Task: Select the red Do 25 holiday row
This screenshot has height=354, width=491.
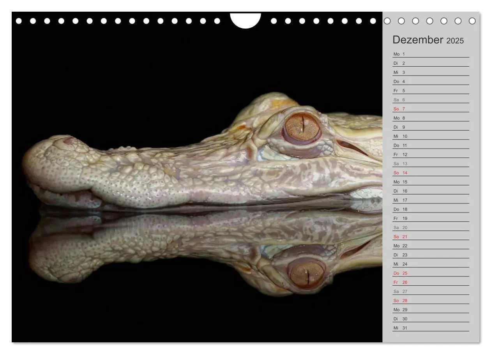Action: click(x=431, y=273)
